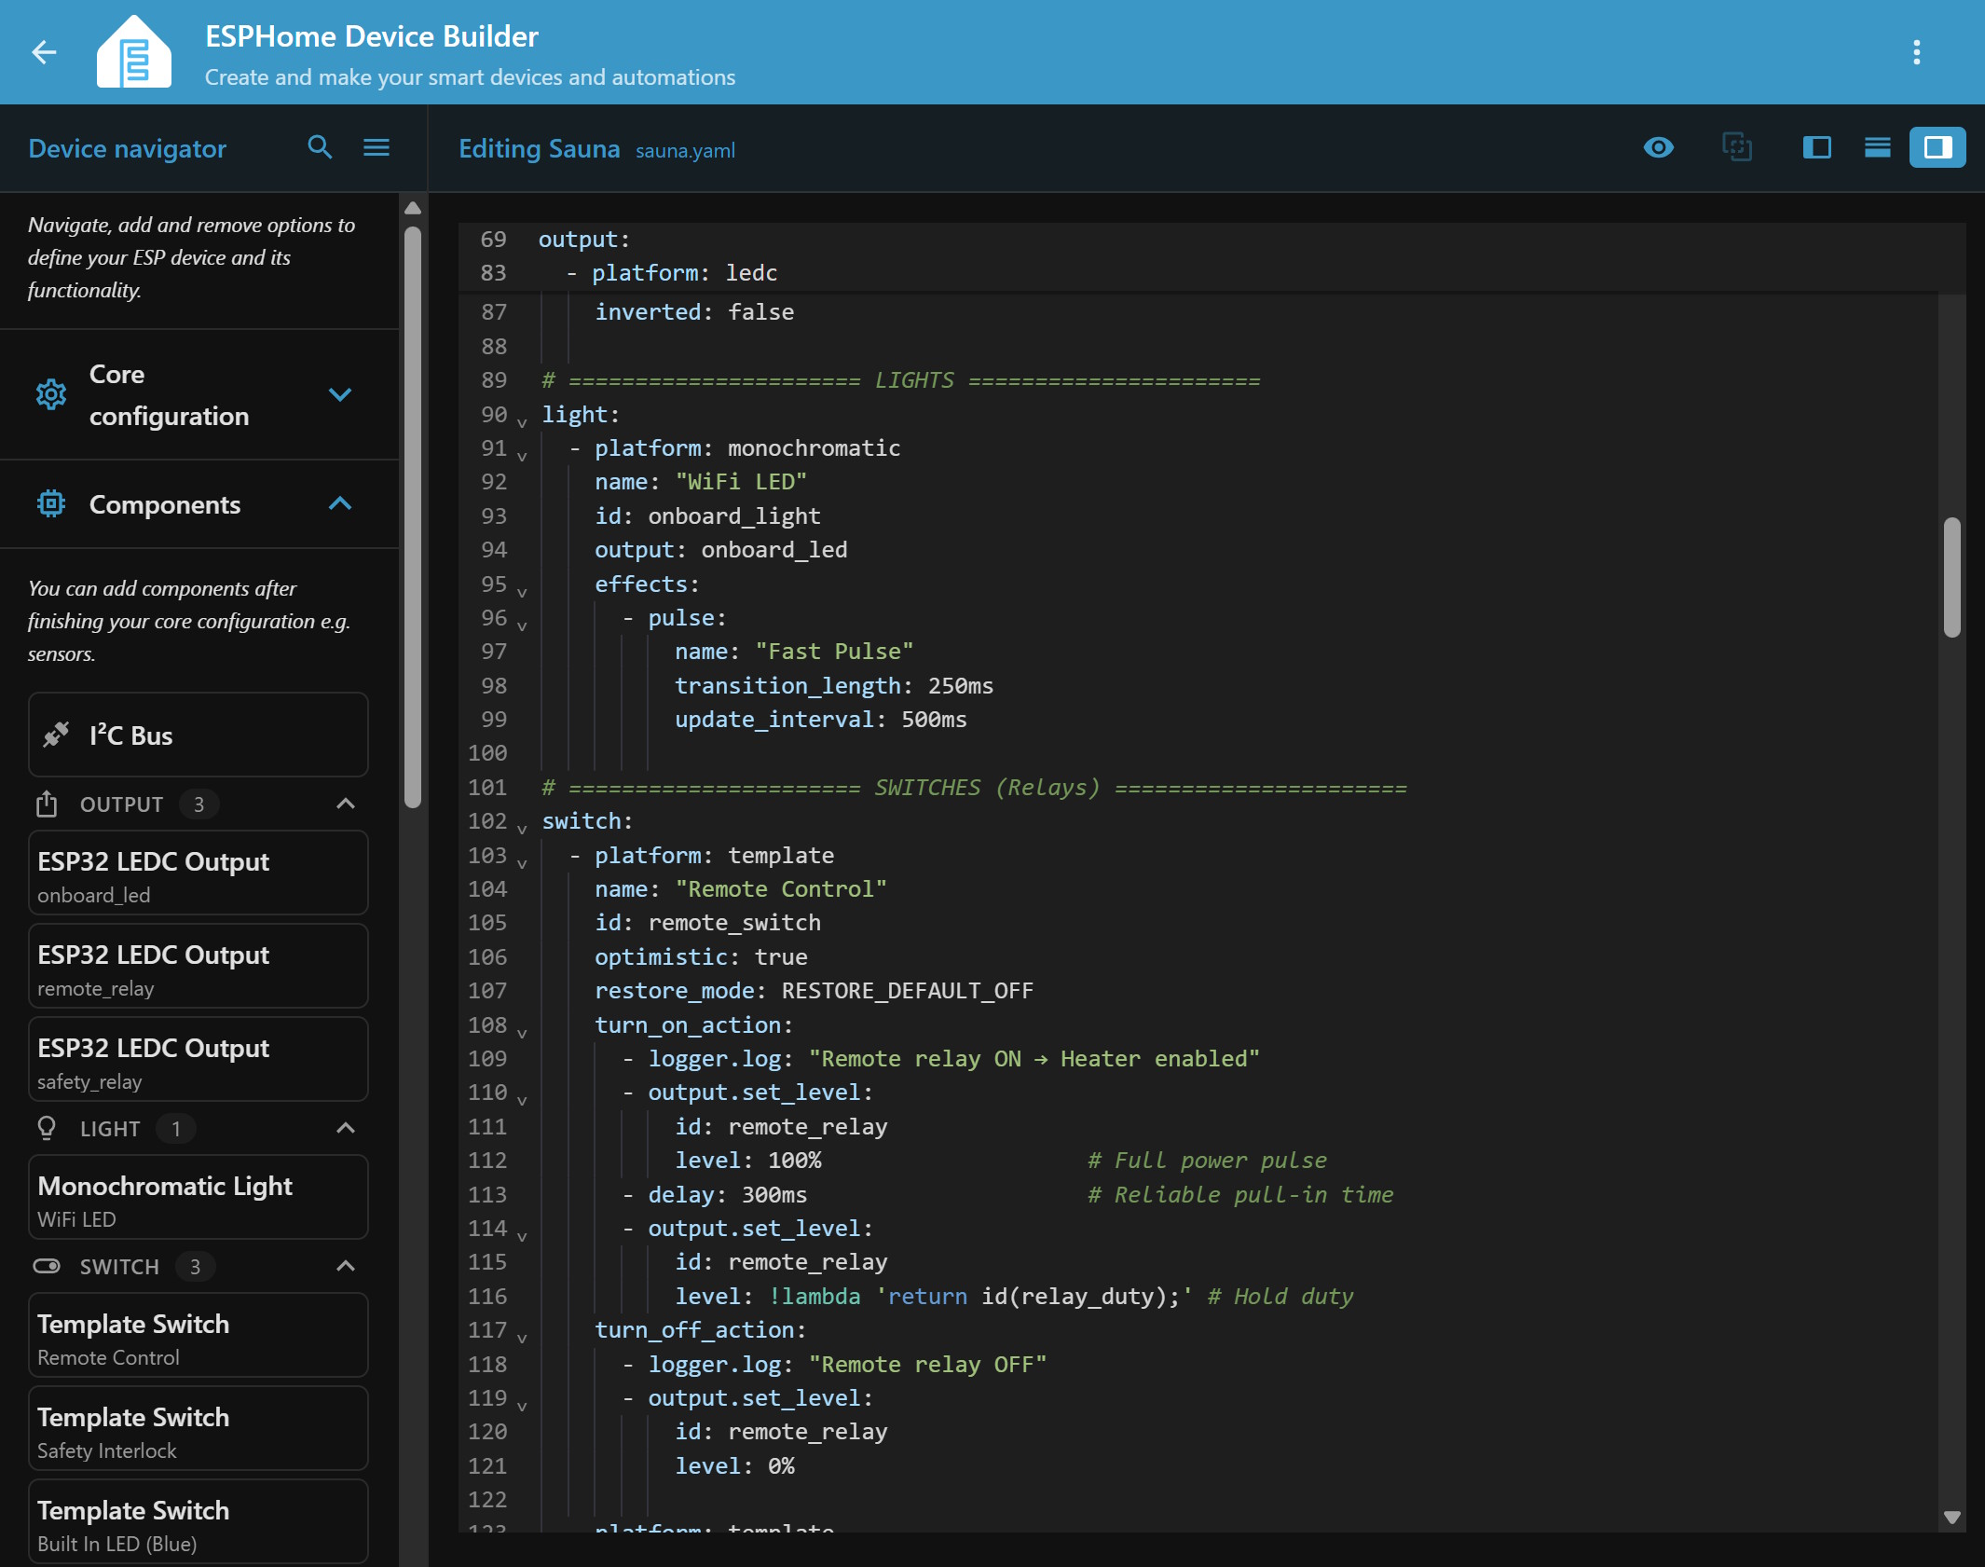
Task: Open Template Switch Safety Interlock
Action: [198, 1429]
